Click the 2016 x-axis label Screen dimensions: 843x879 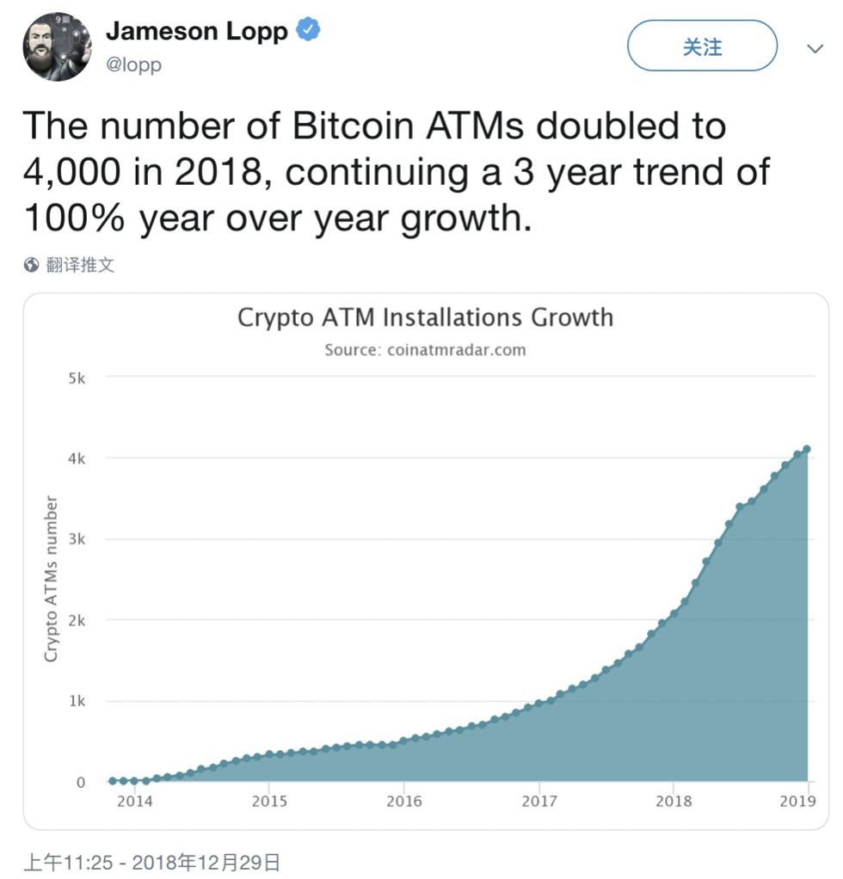pos(404,802)
